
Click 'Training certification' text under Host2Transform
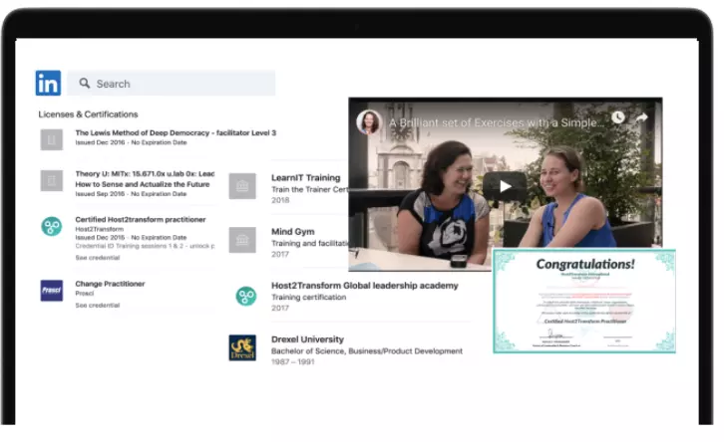pyautogui.click(x=308, y=298)
